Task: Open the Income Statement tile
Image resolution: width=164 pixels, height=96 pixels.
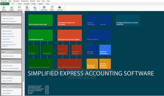Action: (x=92, y=21)
